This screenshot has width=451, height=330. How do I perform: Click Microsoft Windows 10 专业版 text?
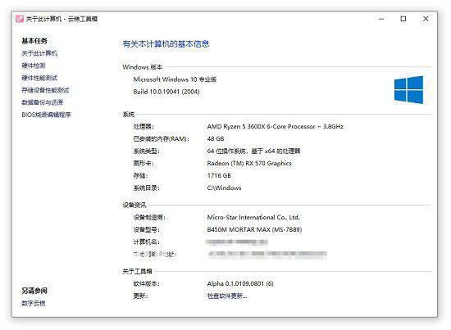pyautogui.click(x=175, y=79)
